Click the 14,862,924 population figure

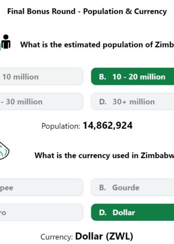108,125
